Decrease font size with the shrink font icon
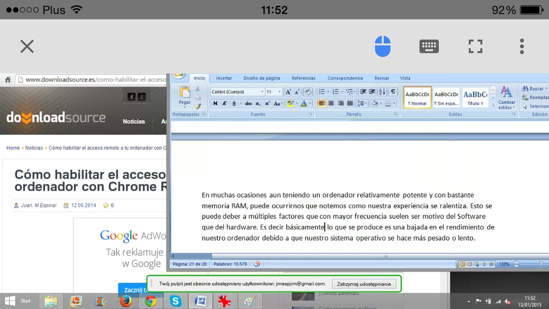This screenshot has width=549, height=309. (297, 92)
